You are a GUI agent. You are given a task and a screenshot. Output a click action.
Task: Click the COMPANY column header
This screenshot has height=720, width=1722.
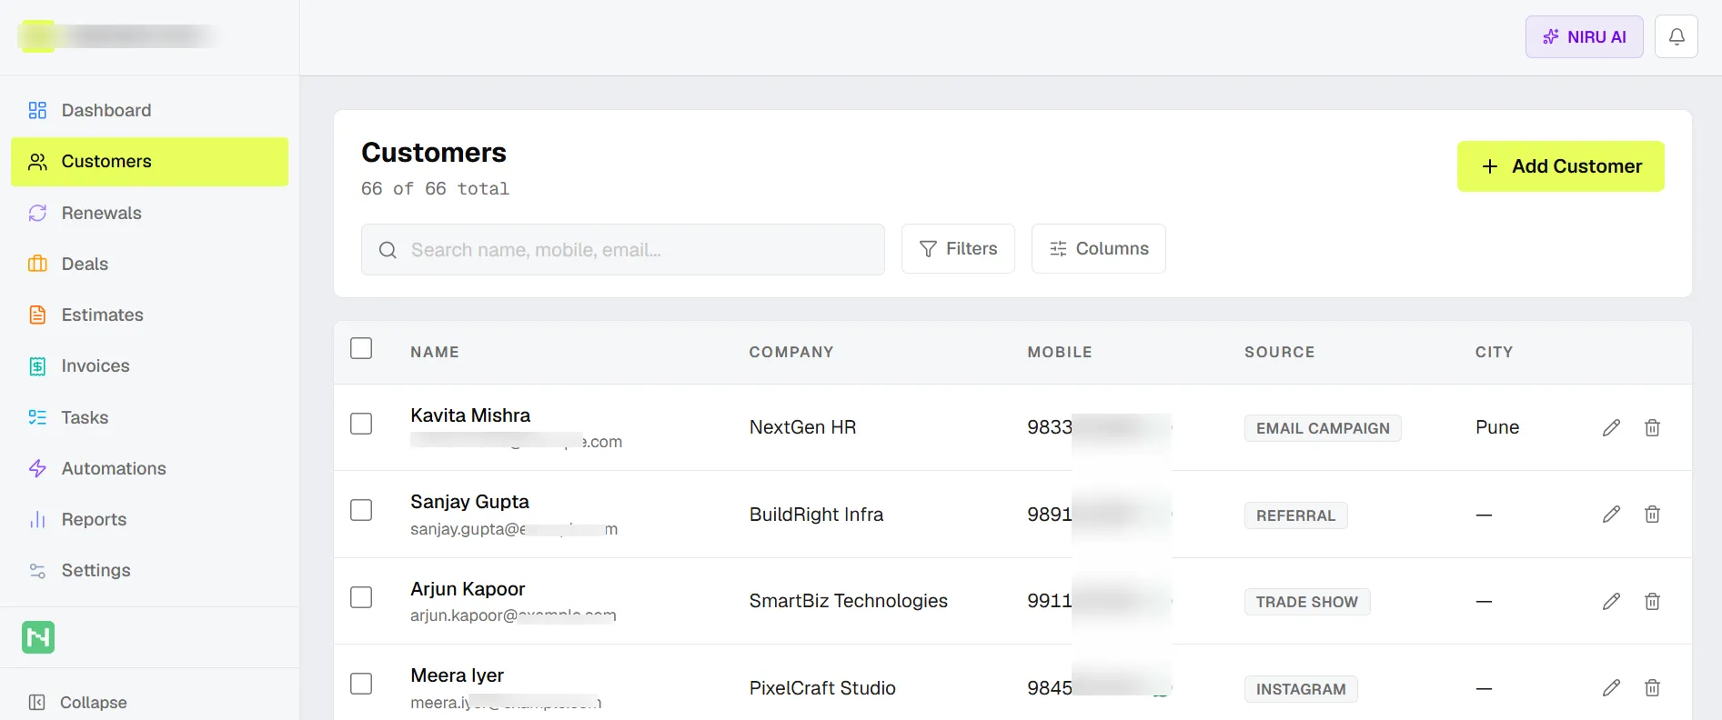[x=791, y=352]
